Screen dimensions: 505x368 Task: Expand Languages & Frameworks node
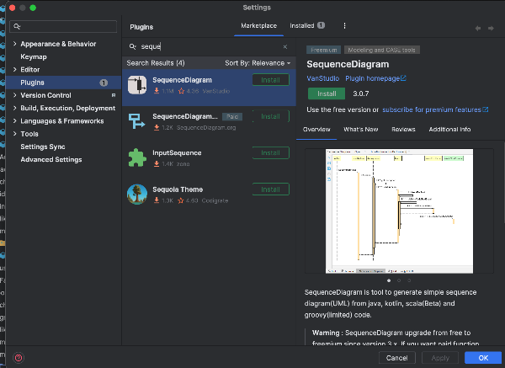tap(14, 121)
